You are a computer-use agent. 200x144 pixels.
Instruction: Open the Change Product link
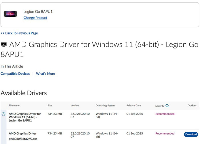pos(35,18)
